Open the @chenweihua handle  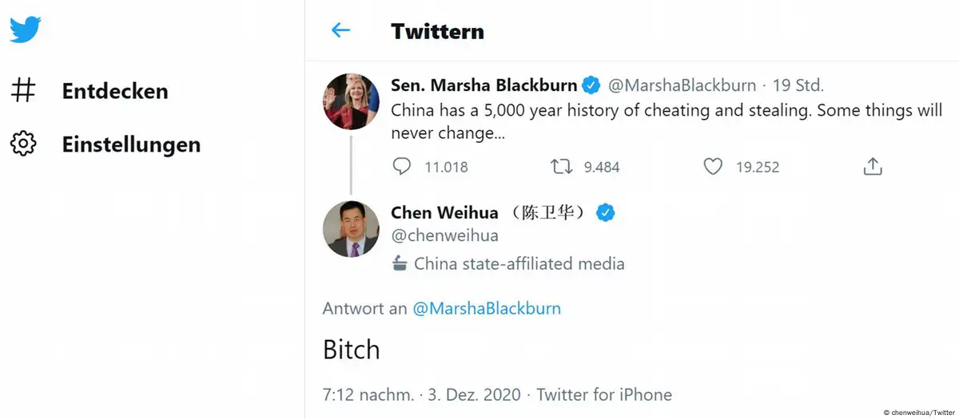(x=444, y=235)
